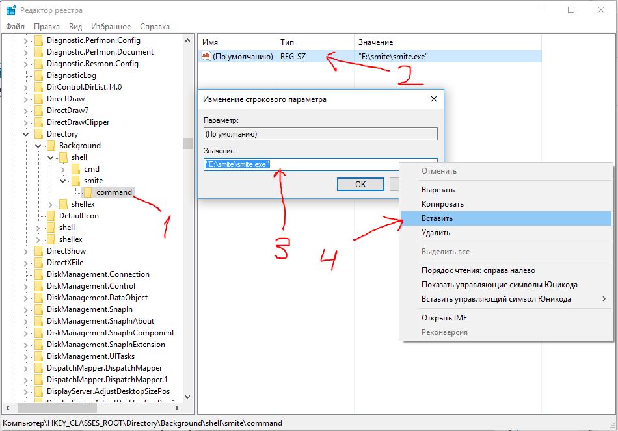Click the OK button in the dialog
This screenshot has height=431, width=618.
pyautogui.click(x=360, y=185)
